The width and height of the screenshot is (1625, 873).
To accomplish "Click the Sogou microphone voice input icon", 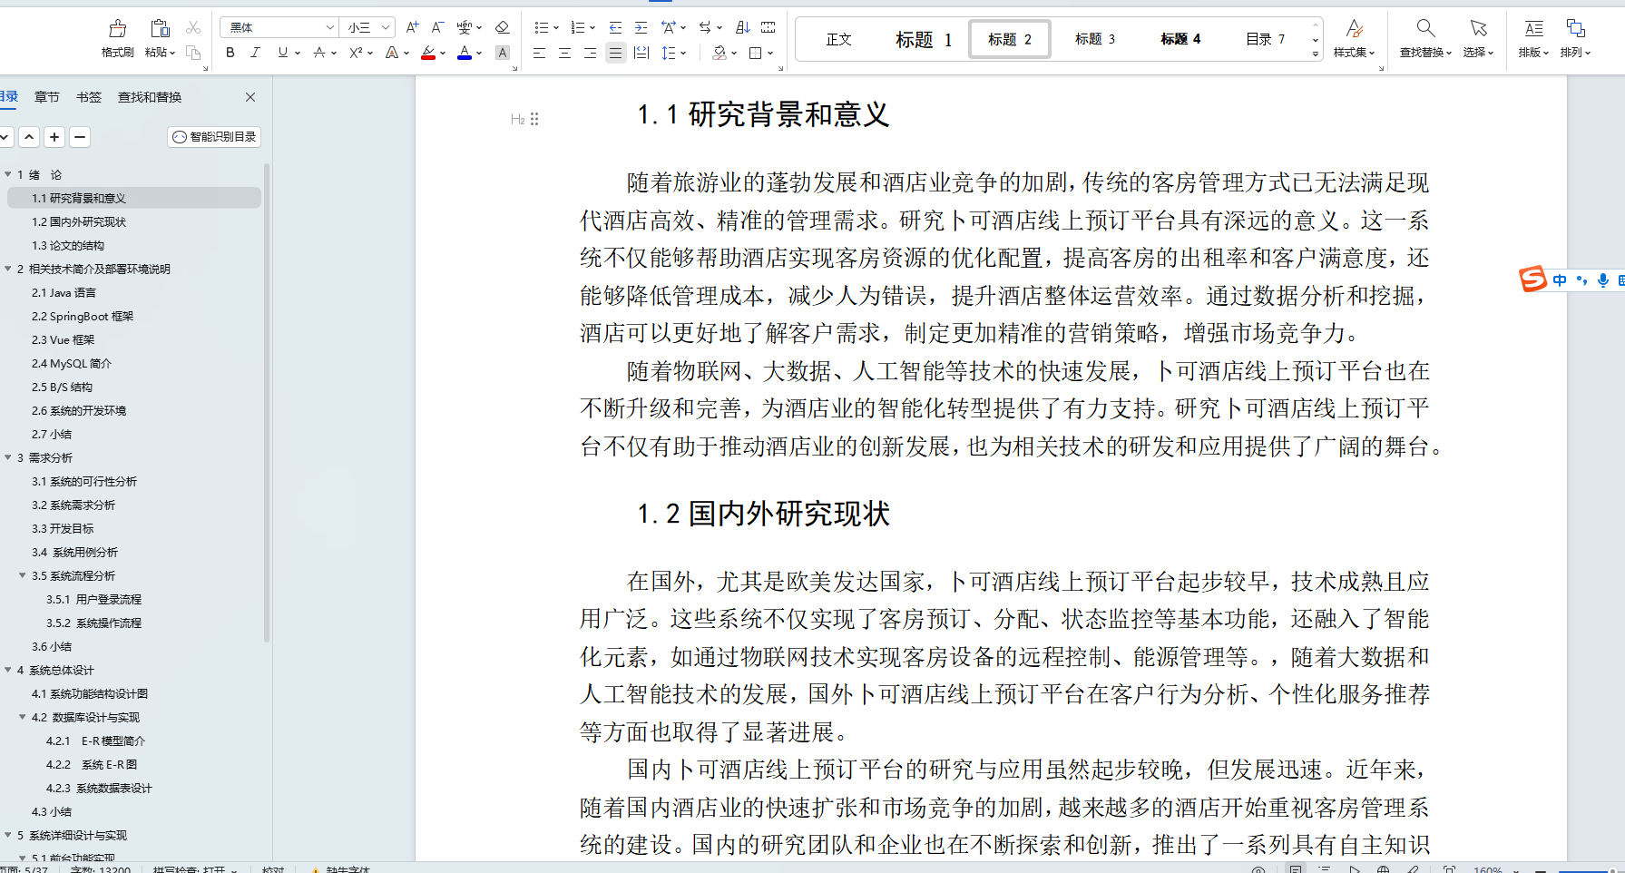I will point(1603,280).
